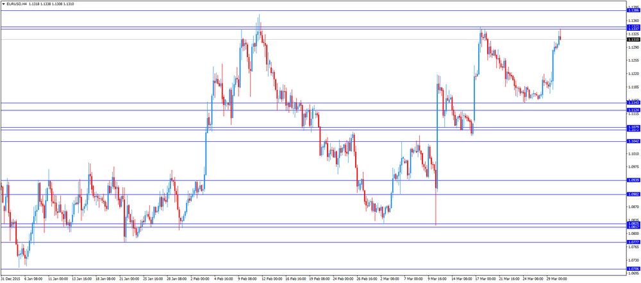Click the 12 Feb 00:00 time axis label
641x283 pixels.
pos(274,278)
